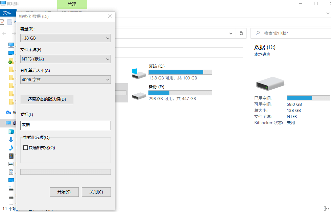Click the text 13.8 GB 可用, 共 100 GB
The image size is (331, 212).
pyautogui.click(x=173, y=78)
